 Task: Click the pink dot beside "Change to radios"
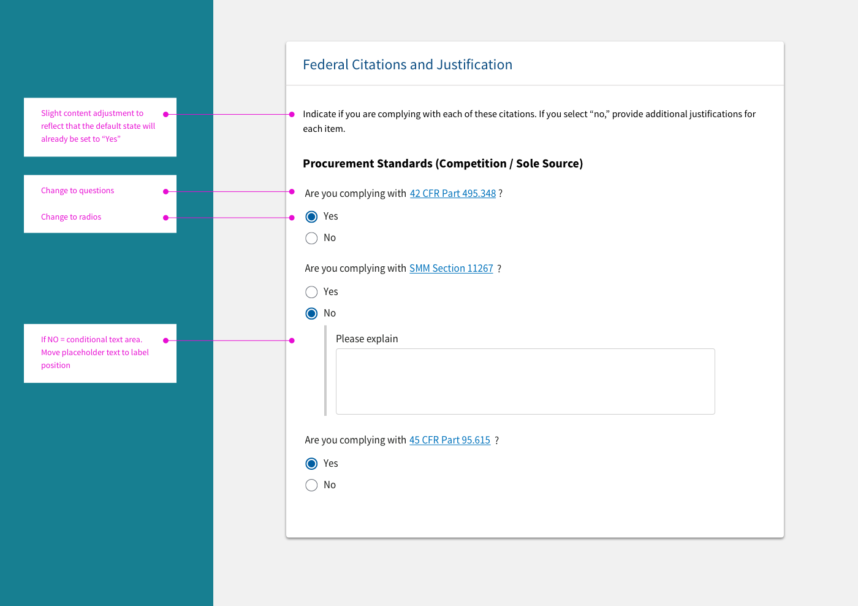click(165, 217)
